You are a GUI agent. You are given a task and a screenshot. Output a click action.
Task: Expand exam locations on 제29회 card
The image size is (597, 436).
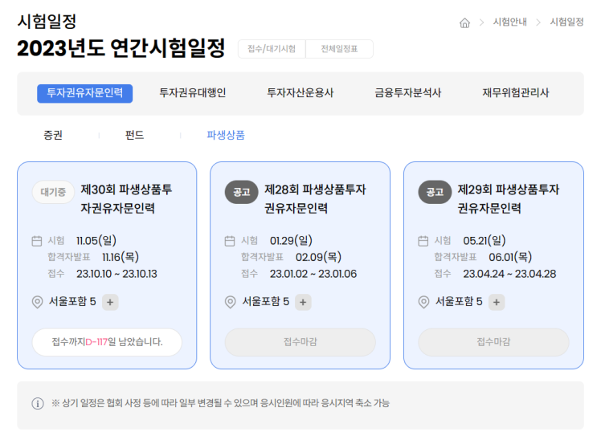(497, 303)
